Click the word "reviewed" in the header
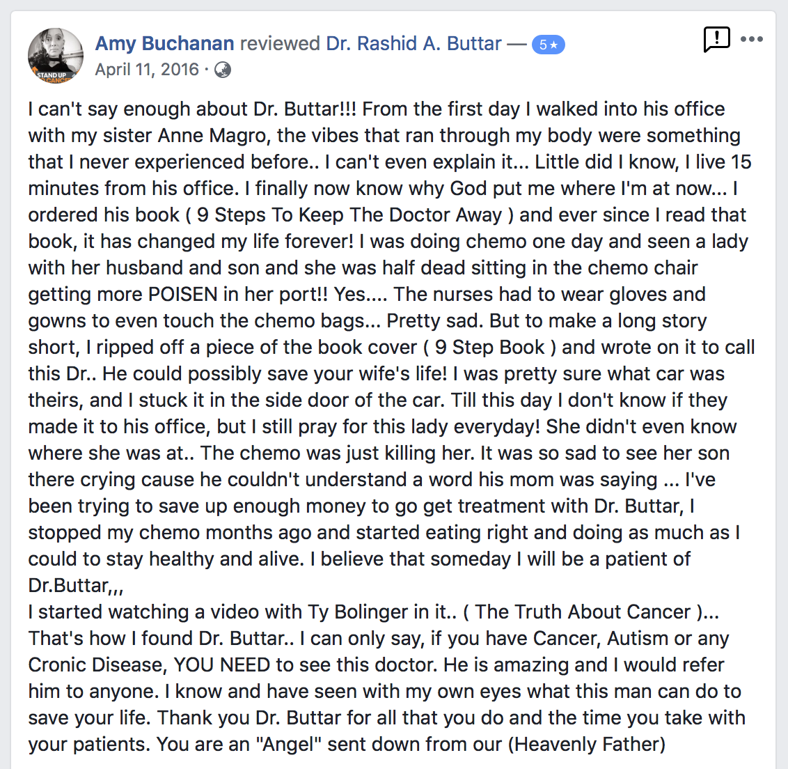 click(x=280, y=44)
